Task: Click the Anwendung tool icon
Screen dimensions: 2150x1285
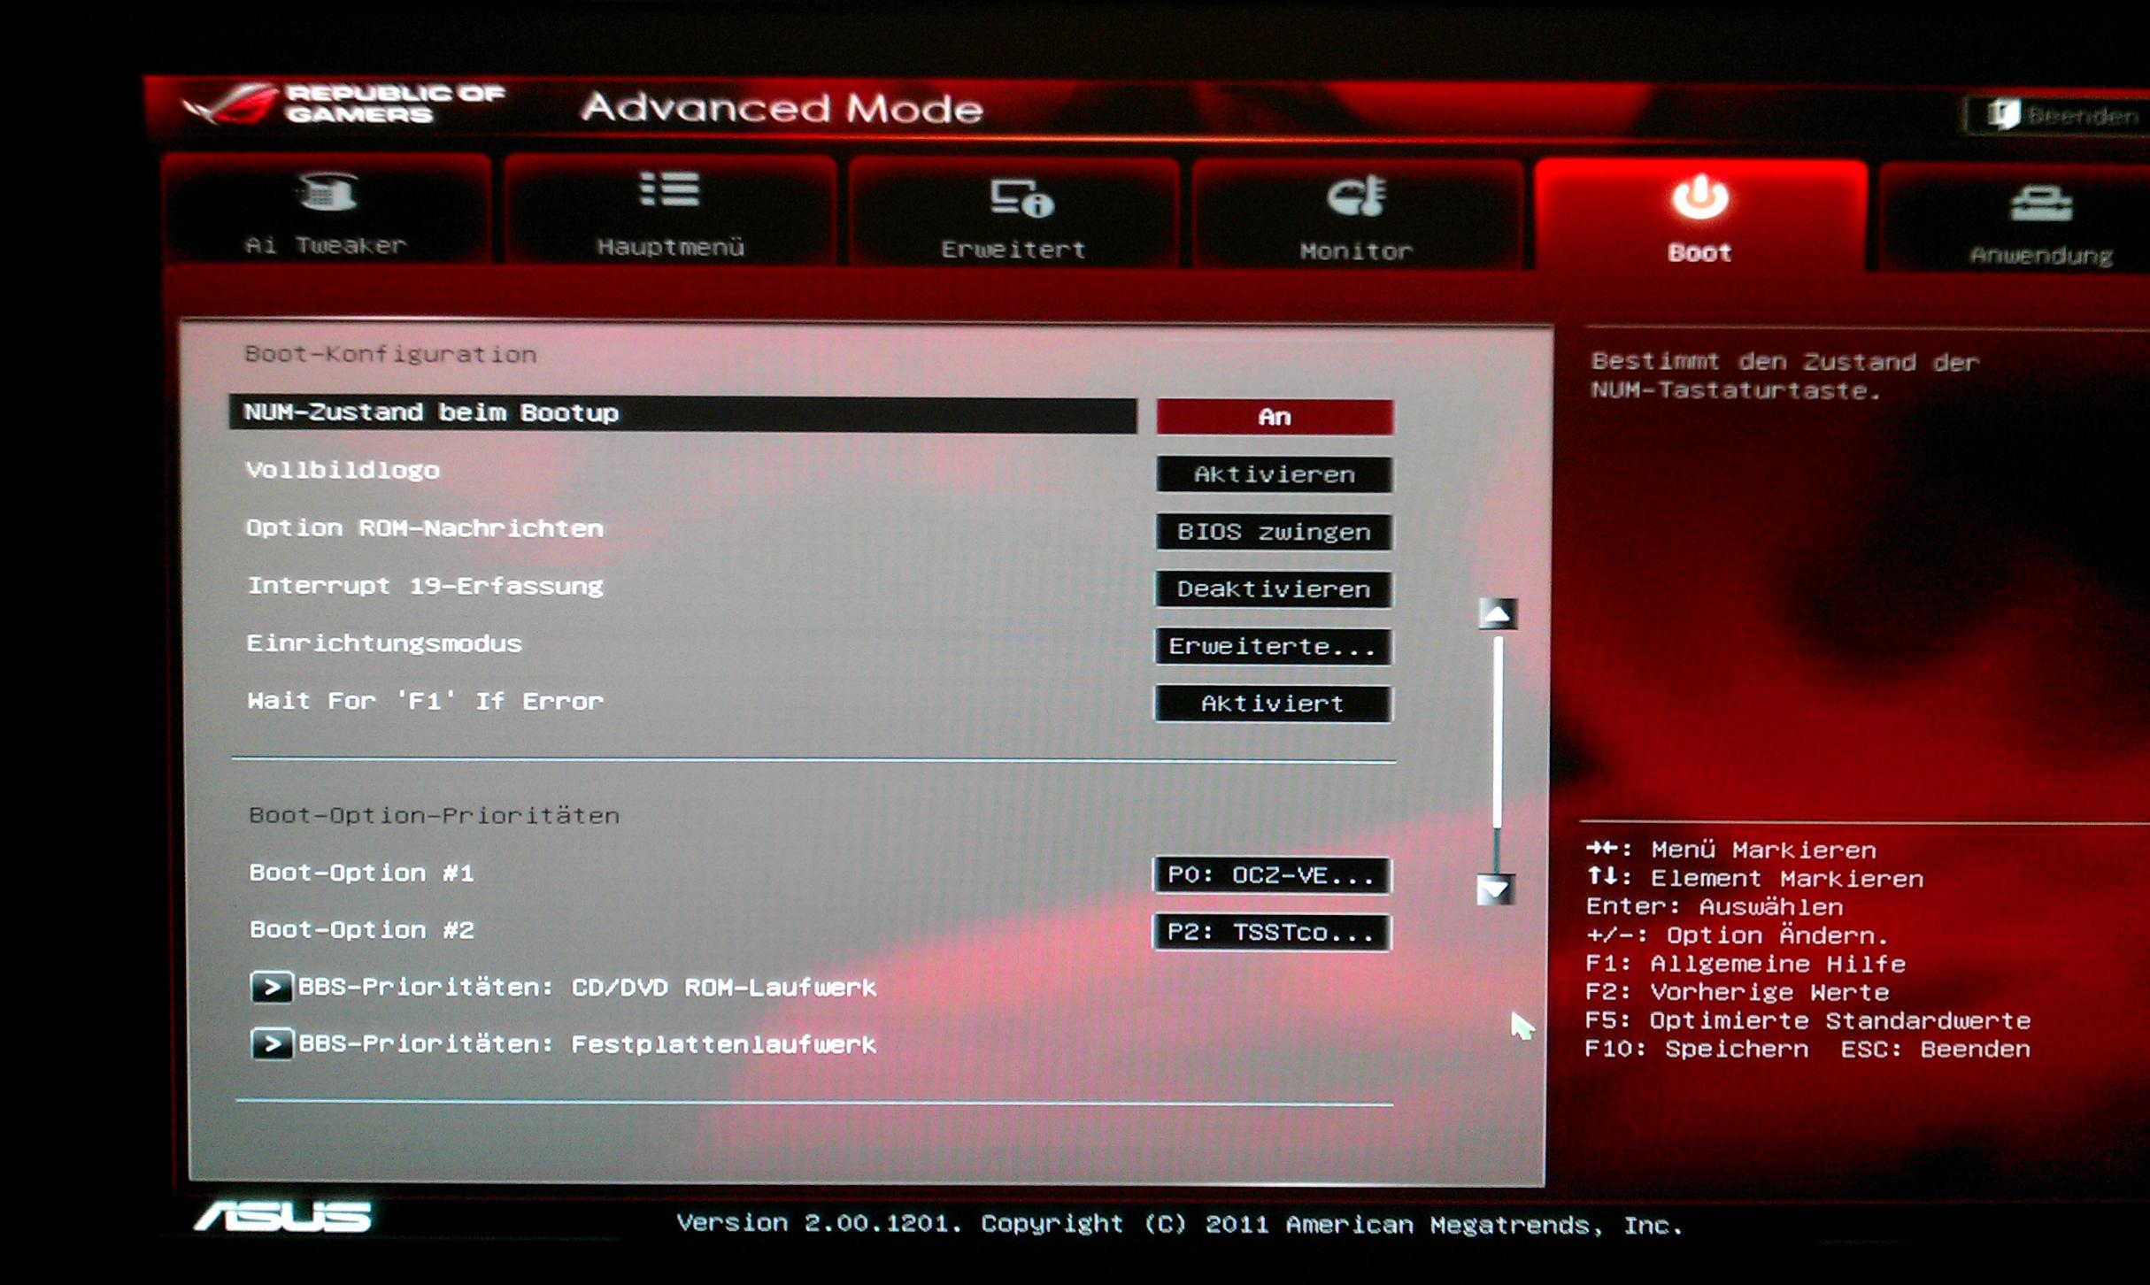Action: (x=2040, y=204)
